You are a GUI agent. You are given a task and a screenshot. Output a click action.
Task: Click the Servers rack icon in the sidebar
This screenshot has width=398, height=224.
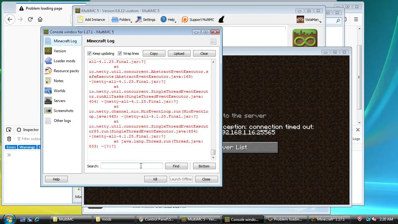48,100
